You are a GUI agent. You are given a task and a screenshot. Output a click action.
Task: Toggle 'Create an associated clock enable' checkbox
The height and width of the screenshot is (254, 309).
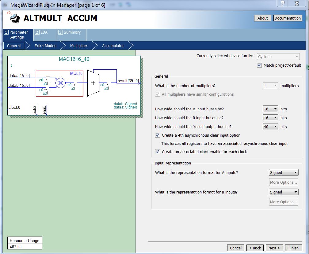click(x=158, y=152)
